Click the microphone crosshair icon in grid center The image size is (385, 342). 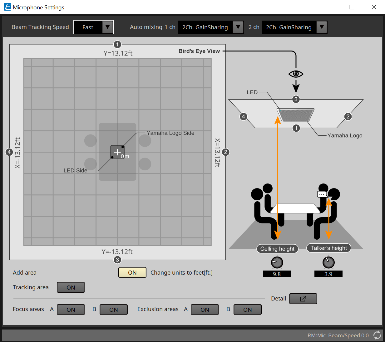coord(117,152)
